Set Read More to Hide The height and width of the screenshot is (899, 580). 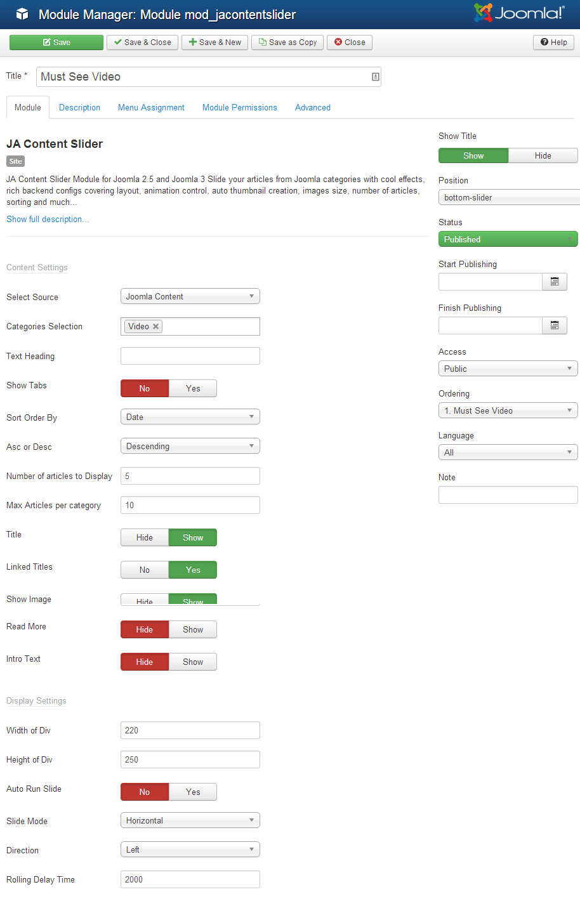pos(145,629)
